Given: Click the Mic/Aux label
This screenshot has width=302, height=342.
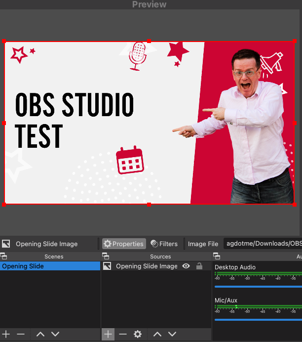Looking at the screenshot, I should [x=226, y=300].
